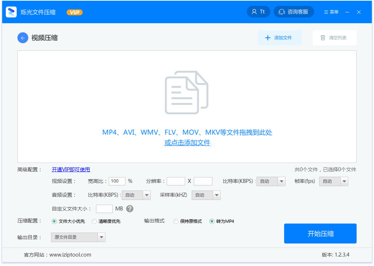Screen dimensions: 374x266
Task: Click the 烁光文件压缩 app logo icon
Action: 11,11
